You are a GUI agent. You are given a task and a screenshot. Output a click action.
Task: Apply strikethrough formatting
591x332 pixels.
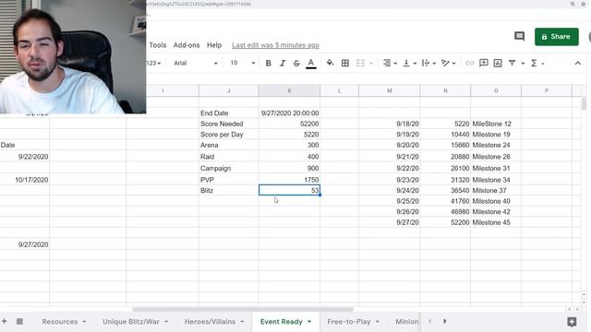(x=296, y=64)
